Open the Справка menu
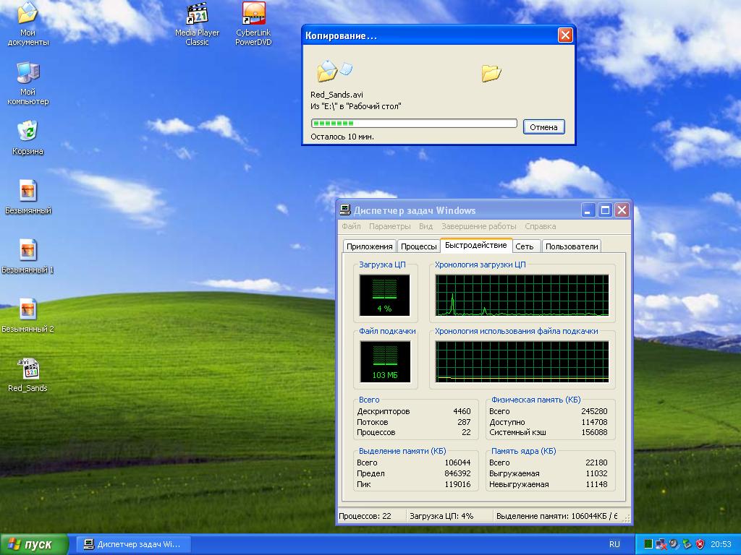The width and height of the screenshot is (741, 555). (540, 226)
